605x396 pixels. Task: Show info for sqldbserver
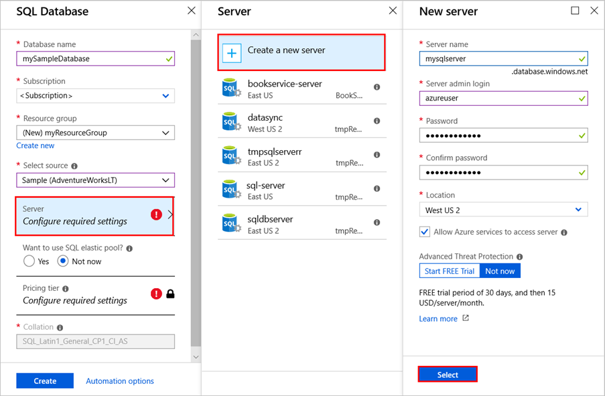point(377,222)
